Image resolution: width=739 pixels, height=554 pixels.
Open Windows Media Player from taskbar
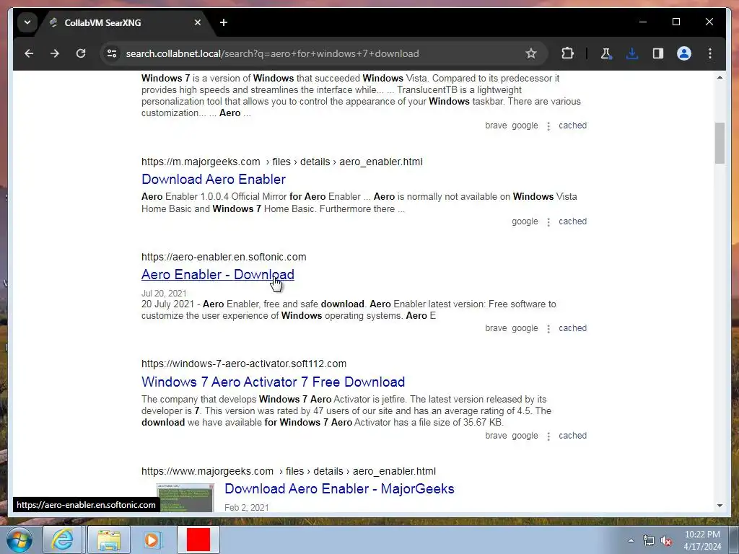(x=152, y=540)
